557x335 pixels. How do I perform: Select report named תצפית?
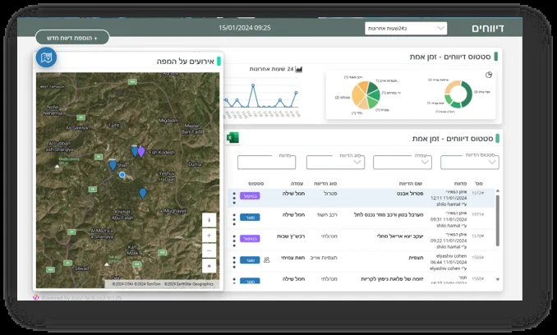[x=416, y=258]
